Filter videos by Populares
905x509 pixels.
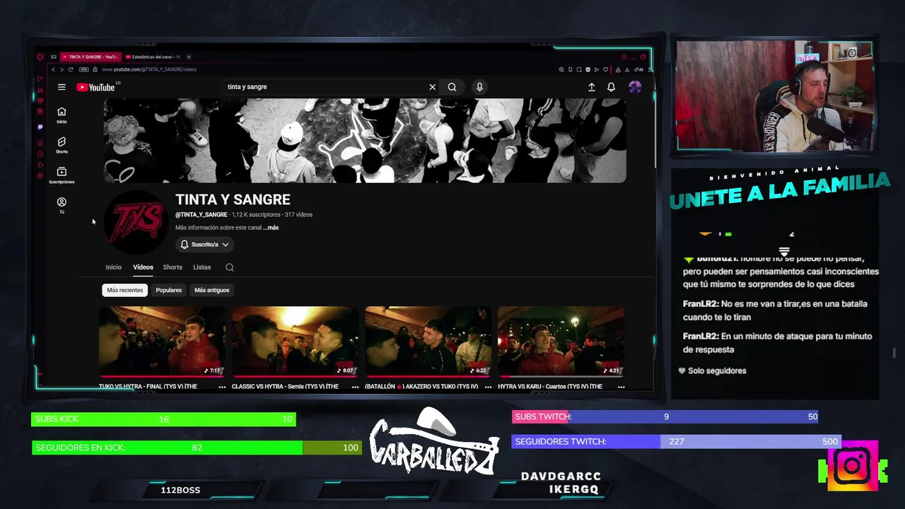click(x=168, y=290)
